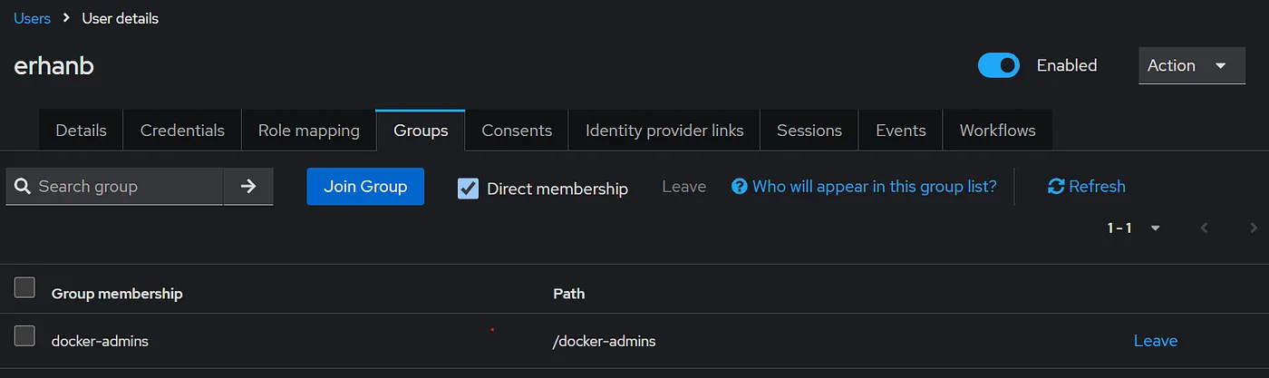This screenshot has height=378, width=1269.
Task: Navigate to Users breadcrumb link
Action: [x=32, y=18]
